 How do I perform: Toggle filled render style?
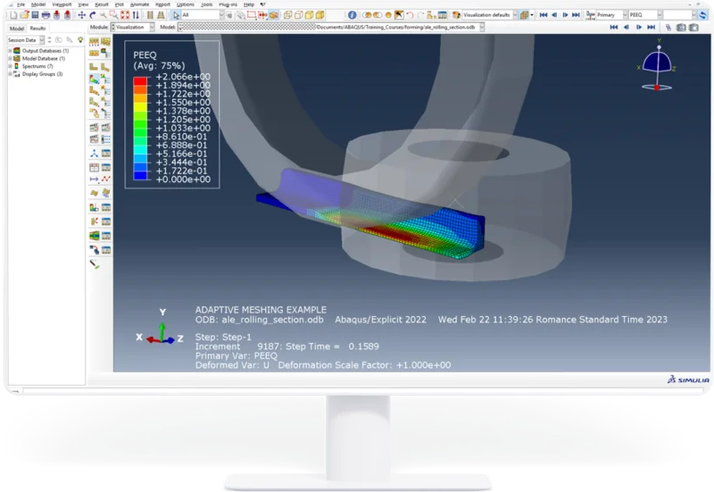click(x=310, y=15)
